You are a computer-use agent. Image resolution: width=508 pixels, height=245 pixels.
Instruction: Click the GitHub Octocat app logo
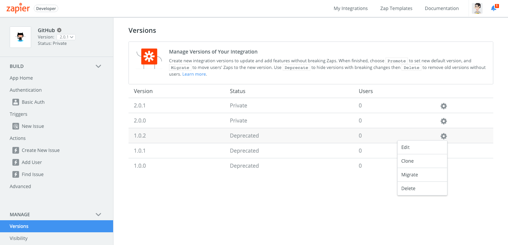(x=20, y=37)
